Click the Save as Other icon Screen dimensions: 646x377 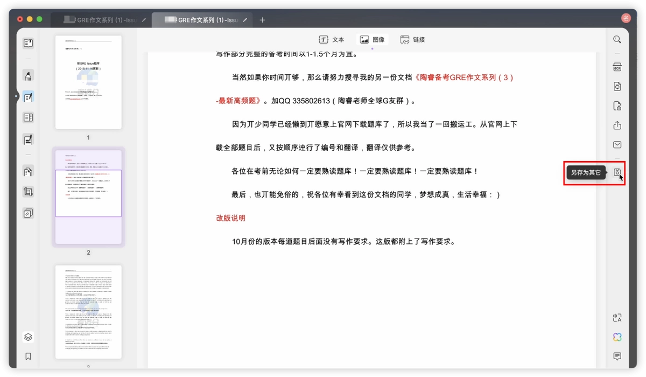coord(617,172)
